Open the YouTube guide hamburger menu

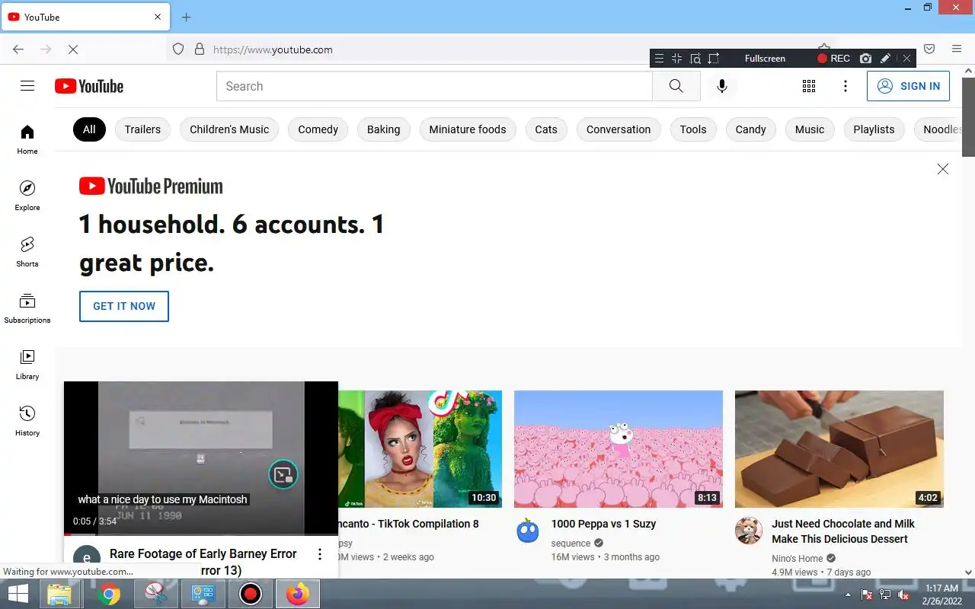point(27,86)
